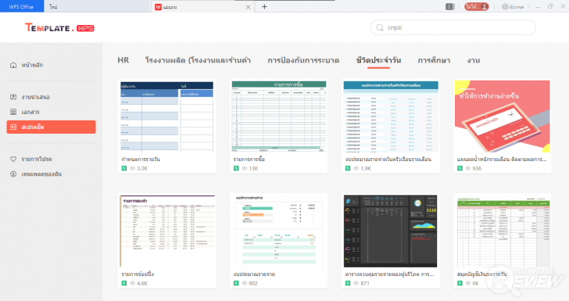Open the pink weight loss plan thumbnail
The image size is (569, 301).
pyautogui.click(x=503, y=116)
